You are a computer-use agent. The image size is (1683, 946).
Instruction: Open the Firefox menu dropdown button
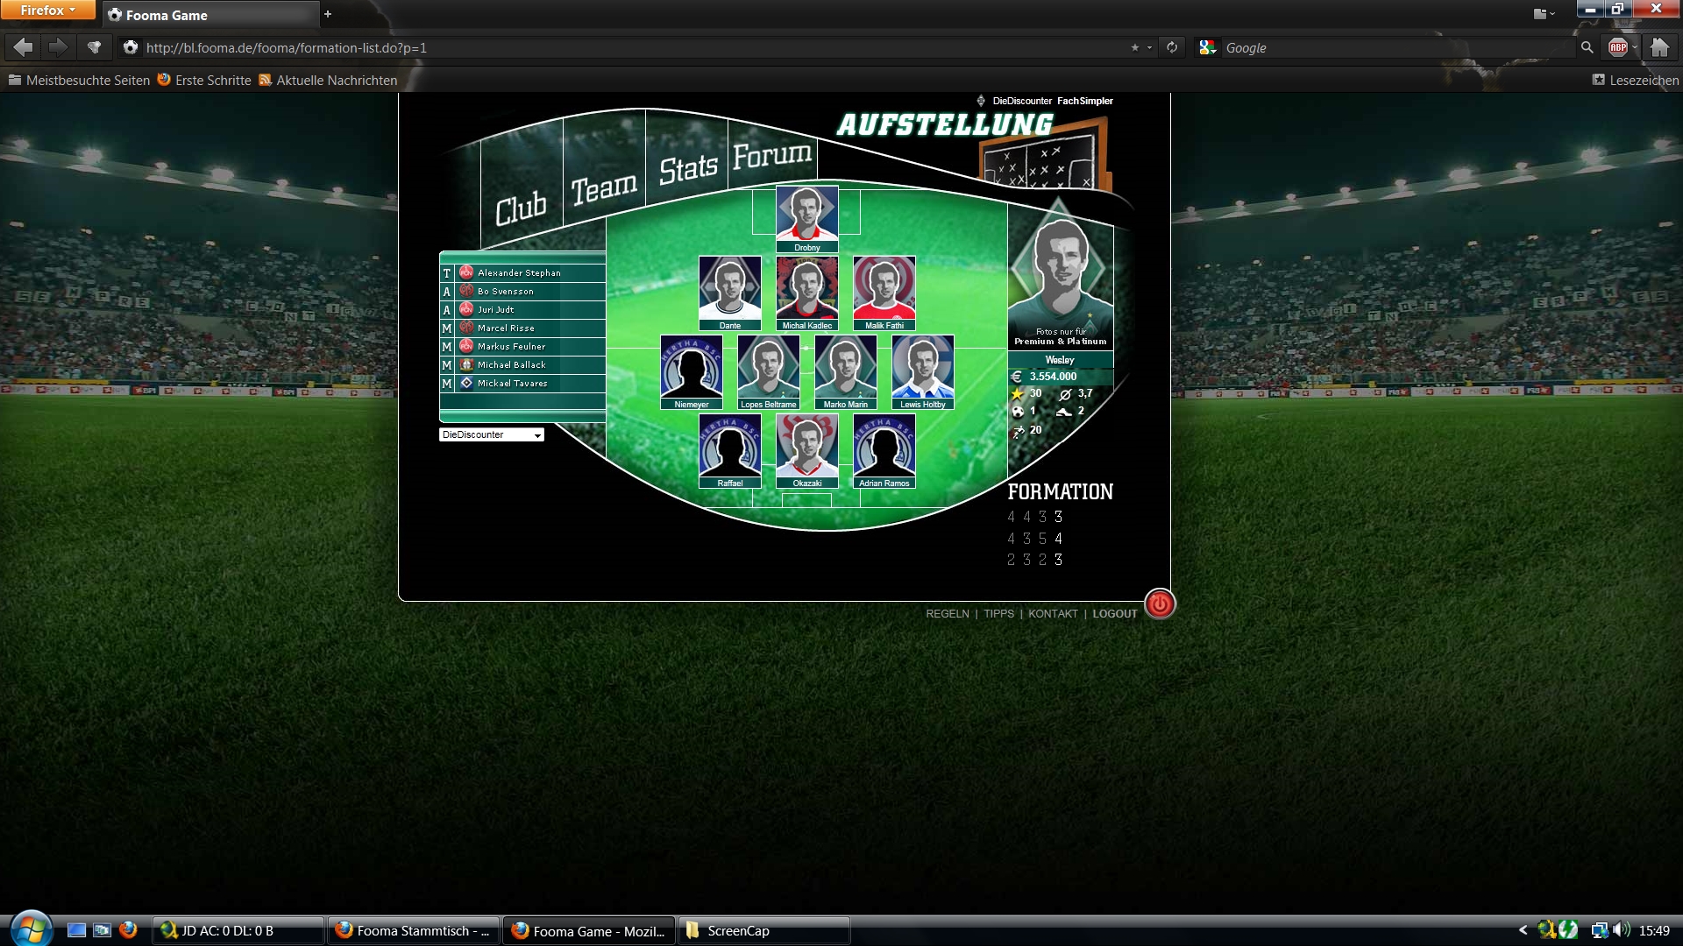click(x=47, y=11)
